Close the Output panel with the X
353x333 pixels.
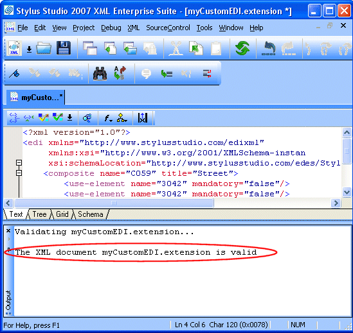[x=8, y=231]
